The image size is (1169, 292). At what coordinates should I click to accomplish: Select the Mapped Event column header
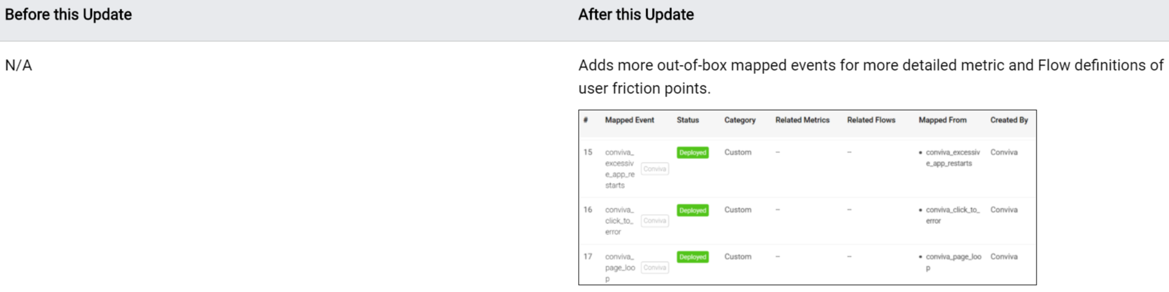pyautogui.click(x=629, y=120)
